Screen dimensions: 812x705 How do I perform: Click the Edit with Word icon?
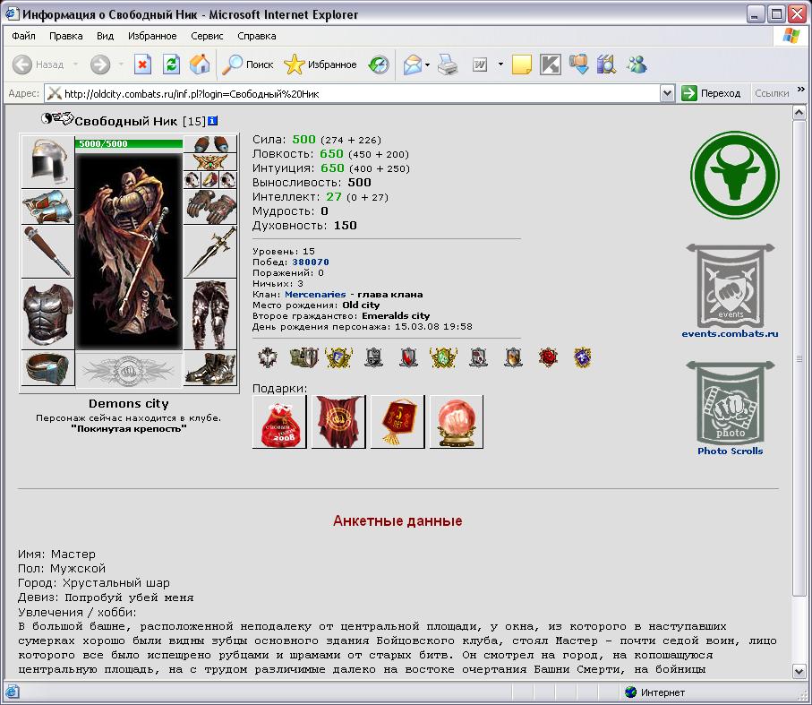[x=480, y=64]
